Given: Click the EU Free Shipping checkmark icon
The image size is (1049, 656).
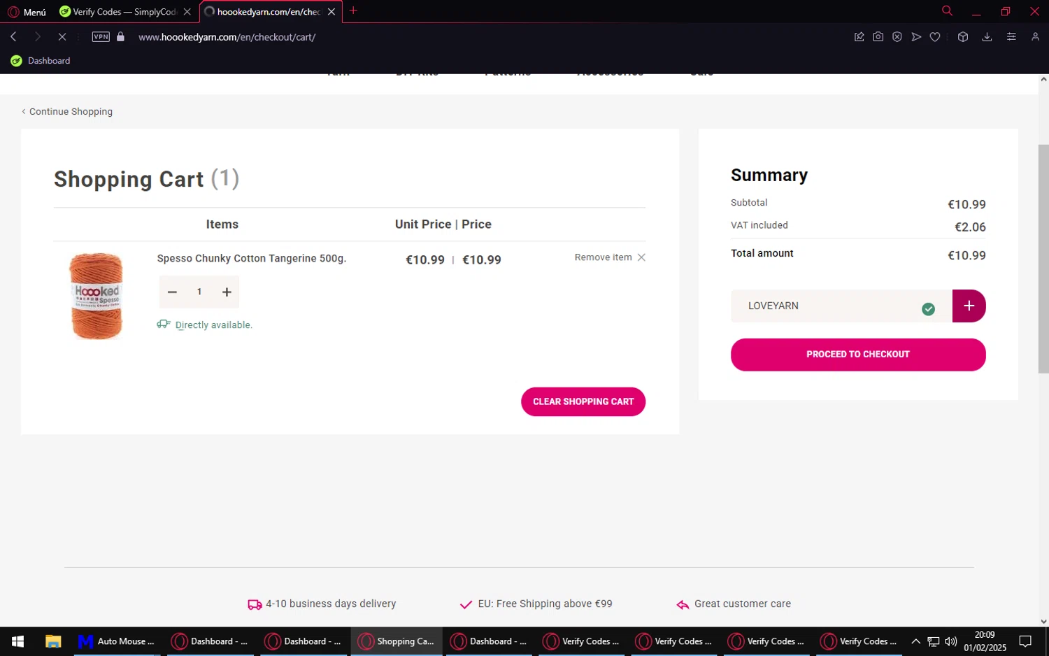Looking at the screenshot, I should click(x=466, y=604).
